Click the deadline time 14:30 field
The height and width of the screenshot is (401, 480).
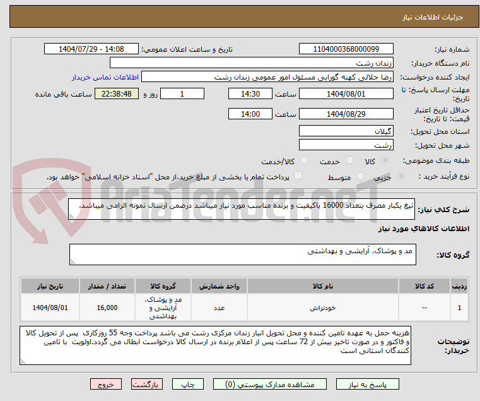(x=250, y=93)
